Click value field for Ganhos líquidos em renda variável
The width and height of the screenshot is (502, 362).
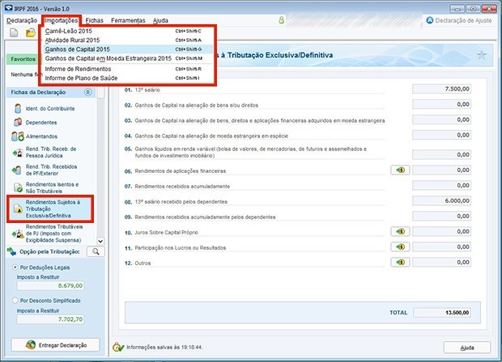(x=441, y=154)
